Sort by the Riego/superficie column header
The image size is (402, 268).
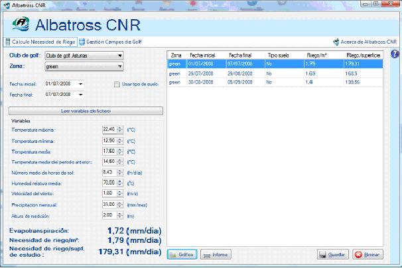(363, 55)
